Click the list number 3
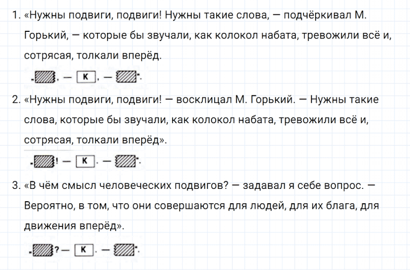This screenshot has width=410, height=270. point(14,184)
